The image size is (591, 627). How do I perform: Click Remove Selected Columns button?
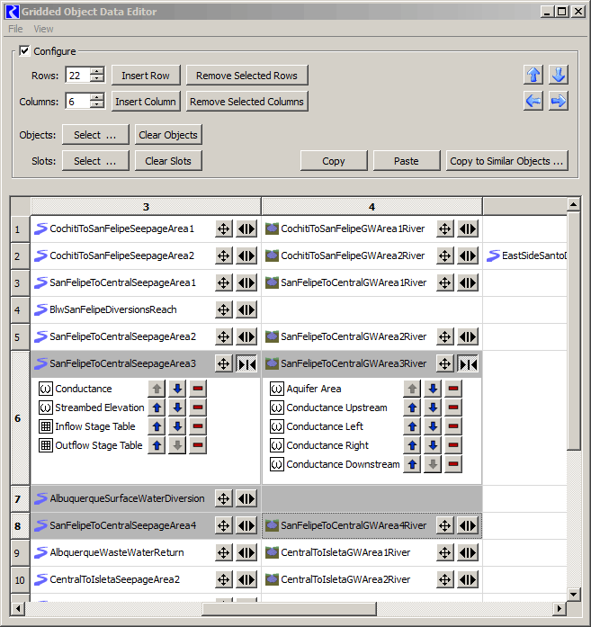click(246, 102)
